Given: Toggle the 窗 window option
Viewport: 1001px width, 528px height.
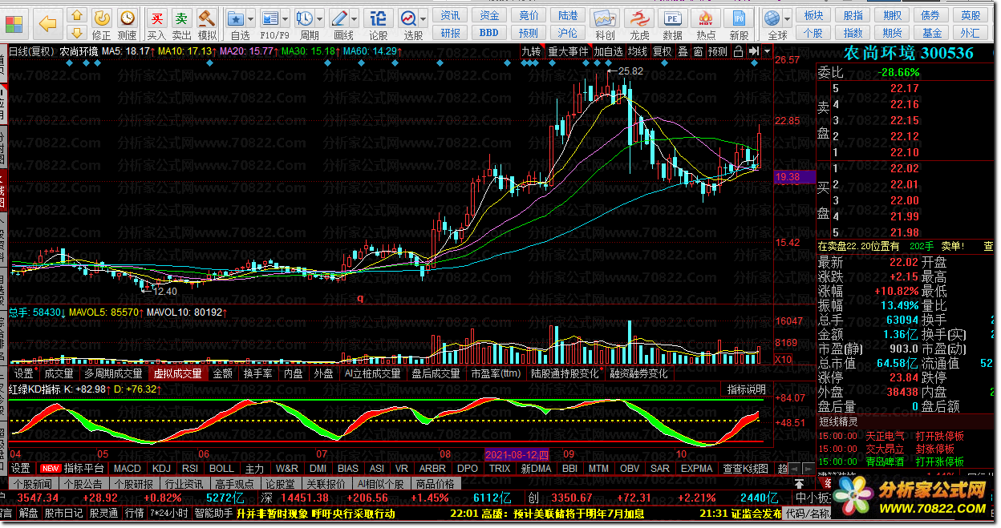Looking at the screenshot, I should click(698, 51).
